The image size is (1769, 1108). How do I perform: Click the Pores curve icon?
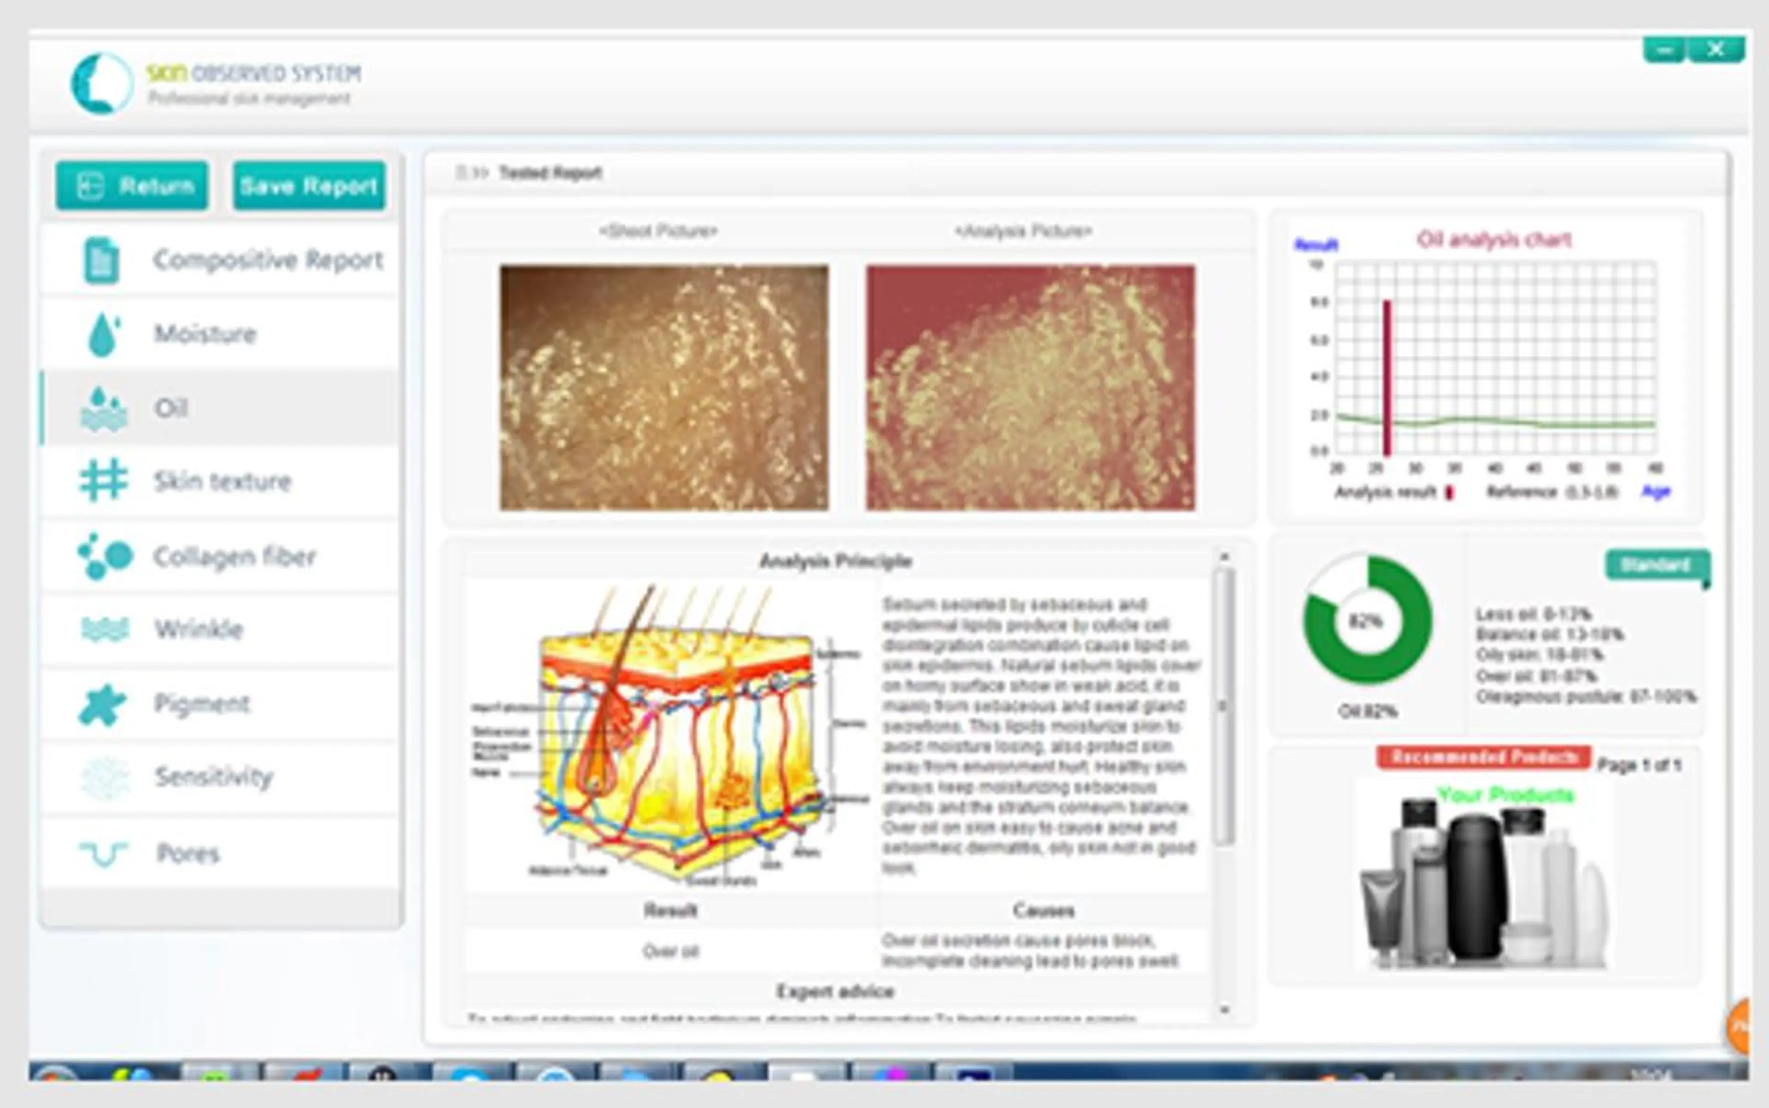pyautogui.click(x=103, y=853)
